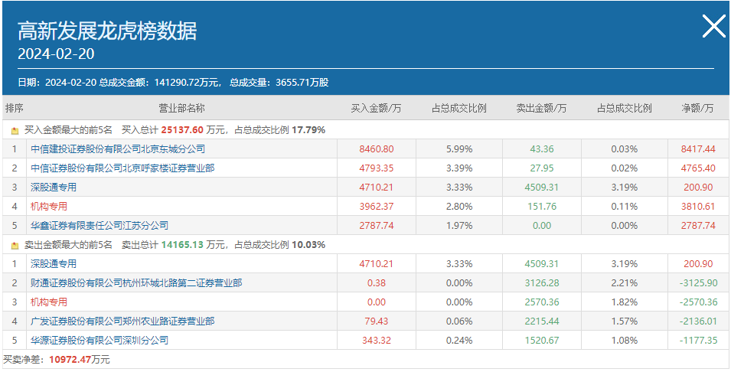Select sell total 14165.13

click(x=182, y=245)
